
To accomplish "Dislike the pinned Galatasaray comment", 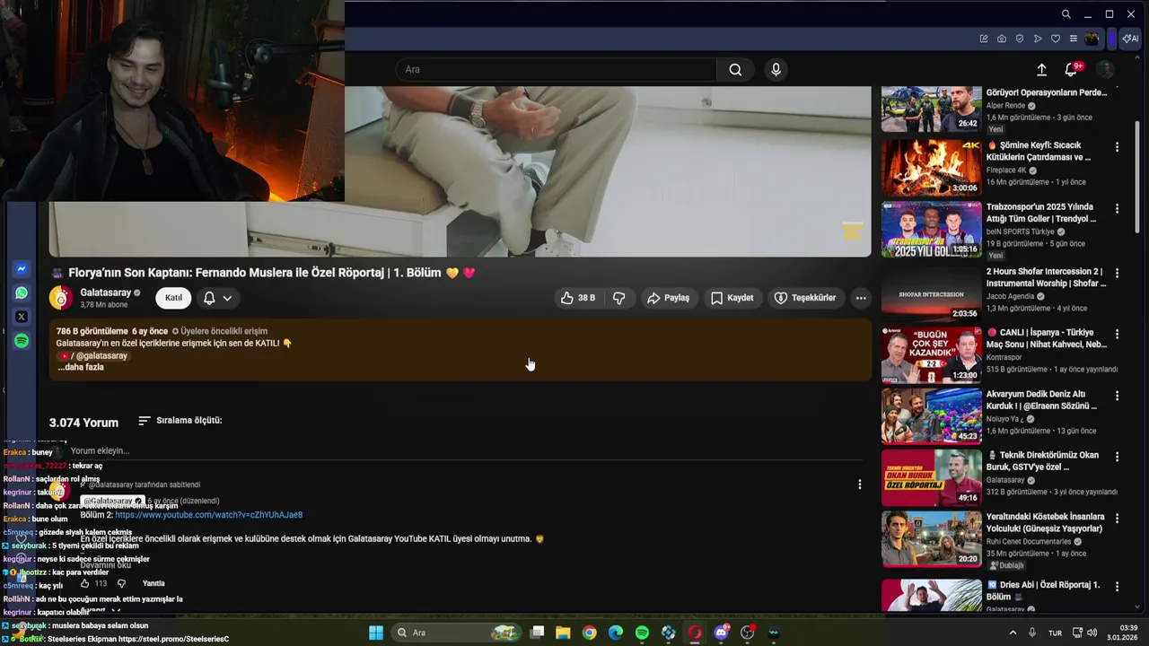I will pyautogui.click(x=122, y=583).
